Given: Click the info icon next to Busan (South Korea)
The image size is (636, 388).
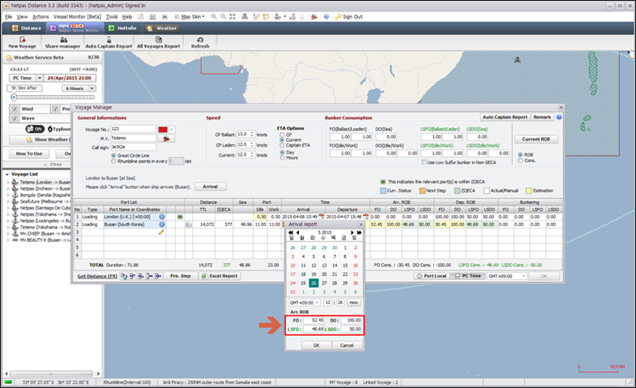Looking at the screenshot, I should 162,225.
